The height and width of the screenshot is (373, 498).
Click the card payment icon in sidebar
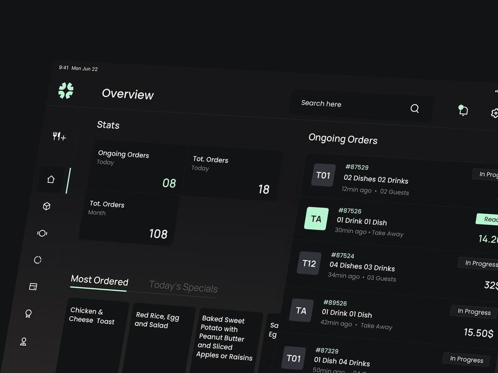click(x=33, y=287)
